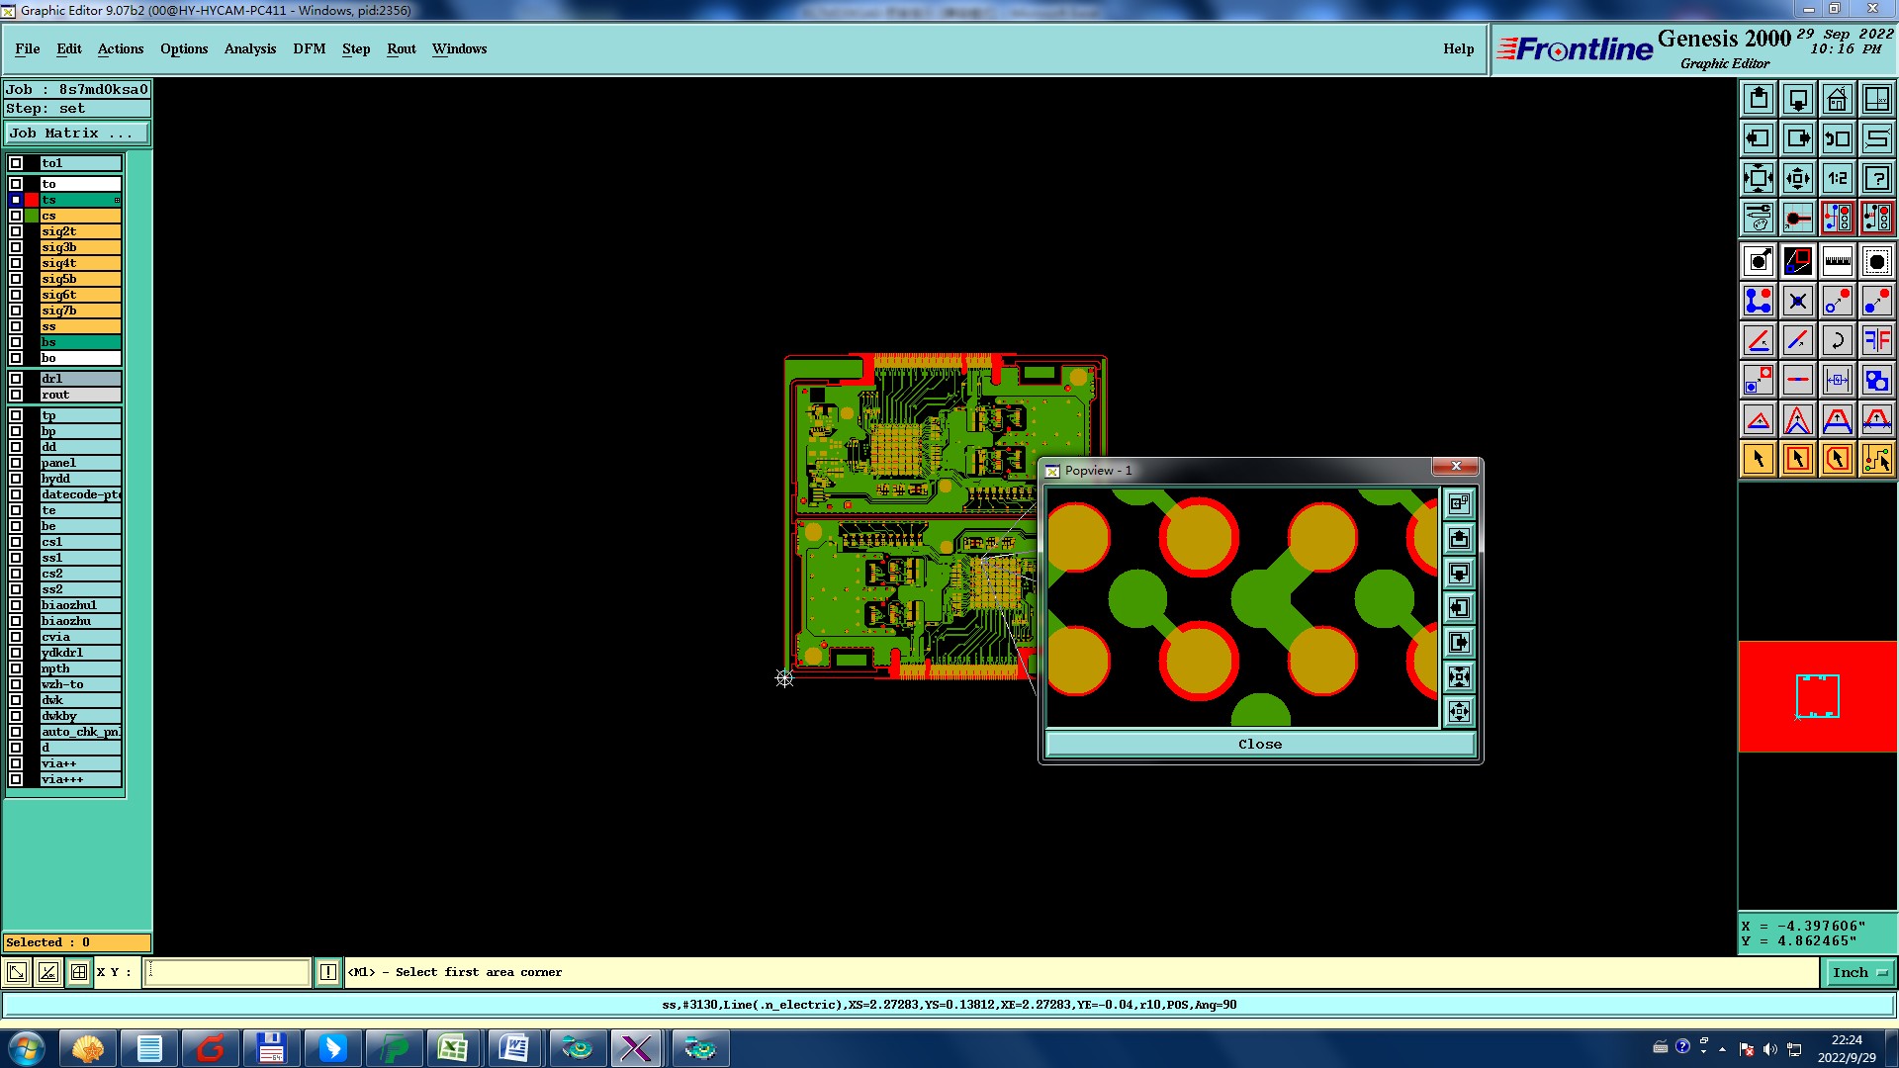The image size is (1899, 1068).
Task: Click the question mark query icon
Action: click(x=1876, y=178)
